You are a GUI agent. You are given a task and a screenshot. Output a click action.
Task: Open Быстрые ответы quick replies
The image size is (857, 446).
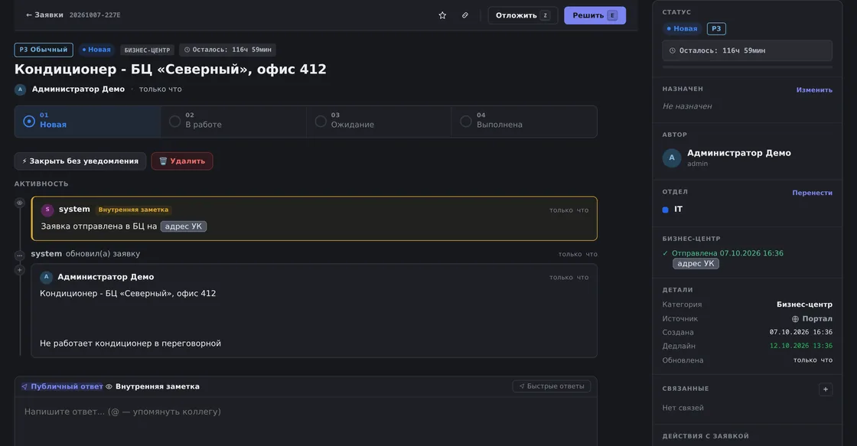click(552, 386)
